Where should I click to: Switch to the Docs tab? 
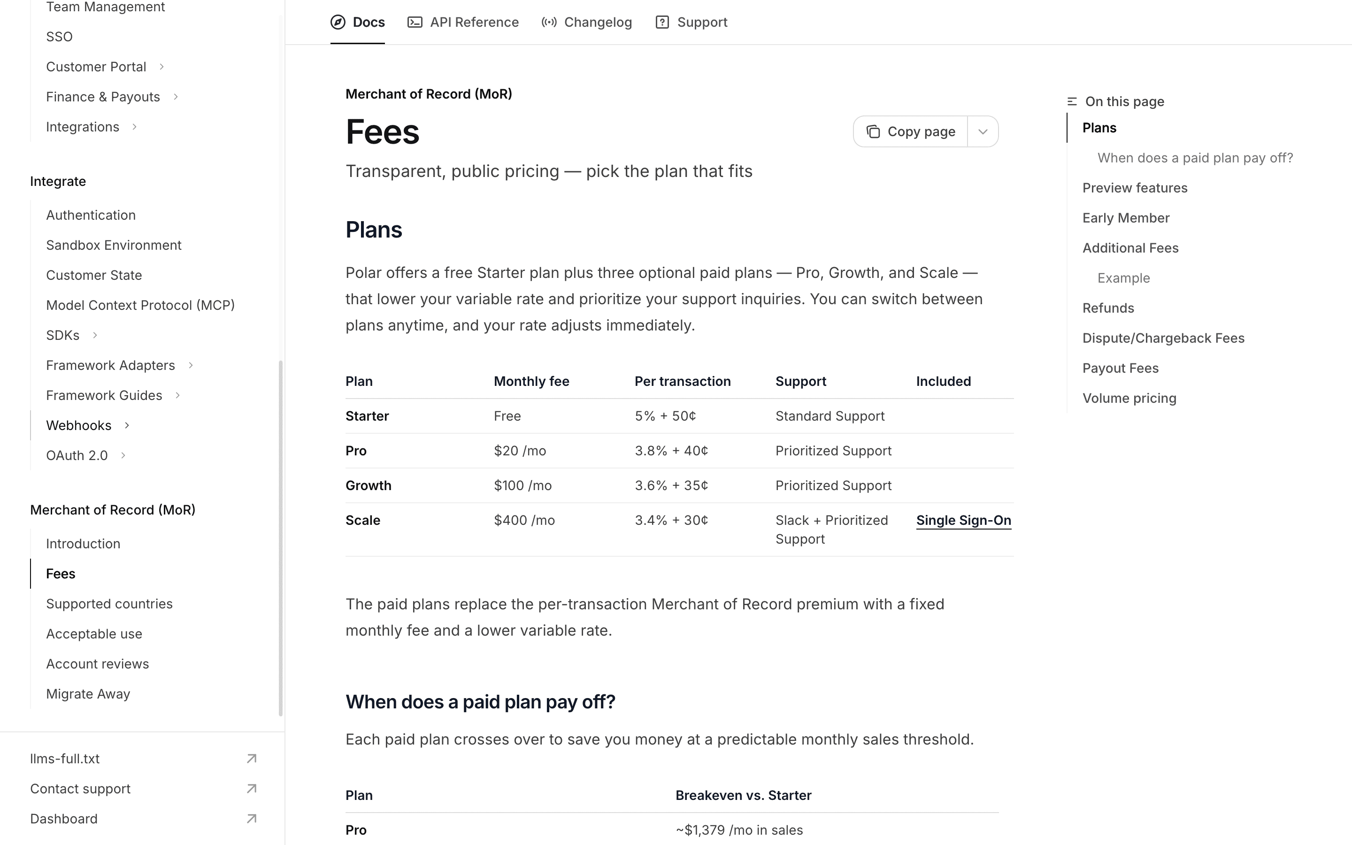pos(358,23)
